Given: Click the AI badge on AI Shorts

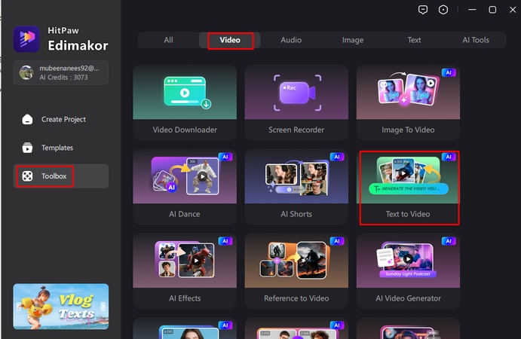Looking at the screenshot, I should pos(337,157).
